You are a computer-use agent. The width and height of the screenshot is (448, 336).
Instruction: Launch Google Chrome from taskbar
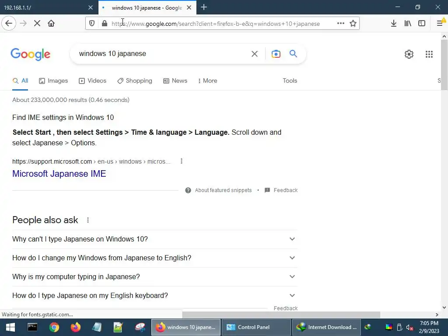point(54,327)
